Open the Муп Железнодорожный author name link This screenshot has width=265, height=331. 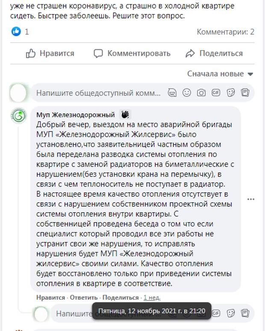76,114
